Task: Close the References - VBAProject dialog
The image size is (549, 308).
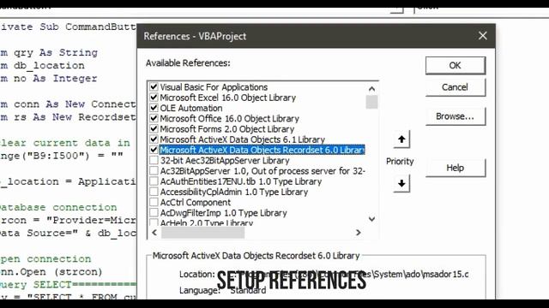Action: (483, 36)
